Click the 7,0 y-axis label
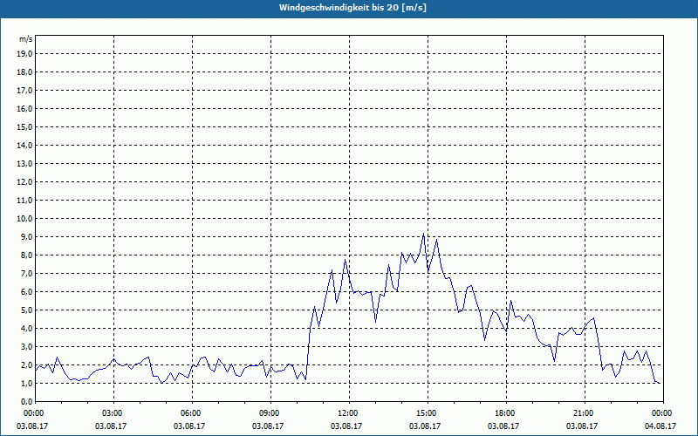This screenshot has width=698, height=436. click(27, 273)
